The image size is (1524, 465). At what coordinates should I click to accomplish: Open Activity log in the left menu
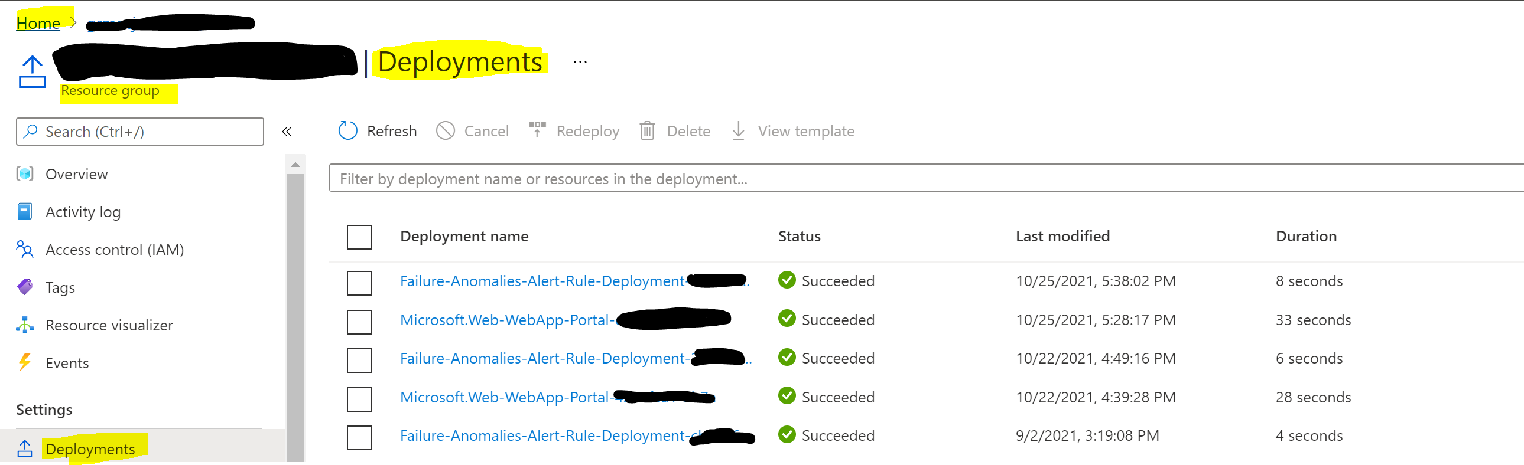point(83,212)
